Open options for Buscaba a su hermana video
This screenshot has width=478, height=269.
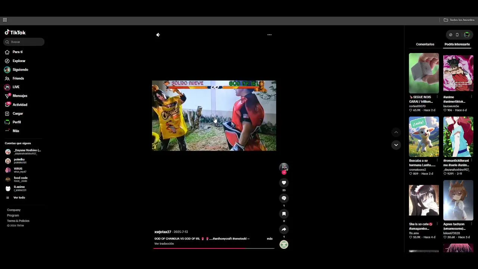pyautogui.click(x=437, y=161)
